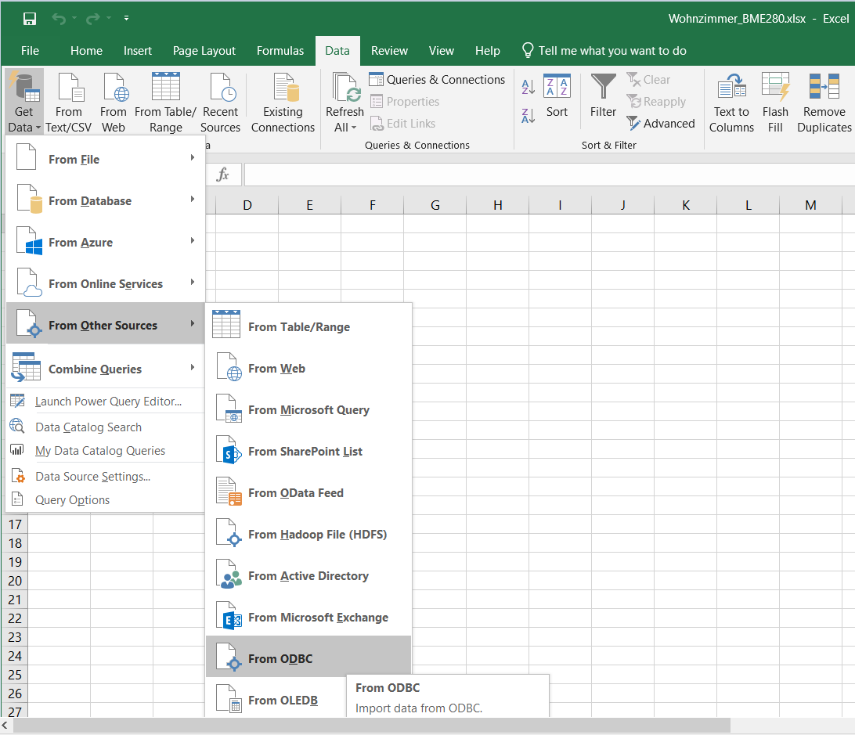Screen dimensions: 855x735
Task: Click Remove Duplicates
Action: pos(824,102)
